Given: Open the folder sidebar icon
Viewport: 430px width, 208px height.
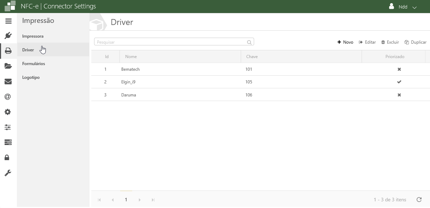Looking at the screenshot, I should tap(8, 66).
